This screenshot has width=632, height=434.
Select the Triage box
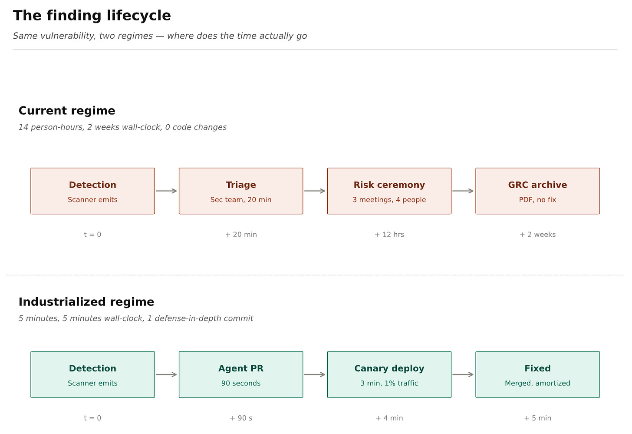point(241,191)
